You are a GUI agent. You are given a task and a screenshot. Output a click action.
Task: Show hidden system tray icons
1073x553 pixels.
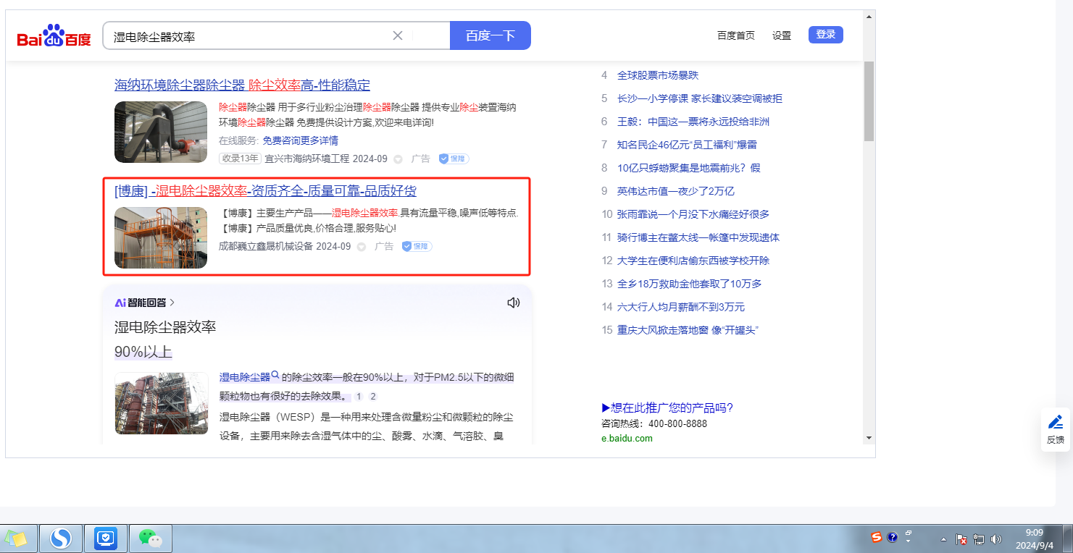coord(943,539)
